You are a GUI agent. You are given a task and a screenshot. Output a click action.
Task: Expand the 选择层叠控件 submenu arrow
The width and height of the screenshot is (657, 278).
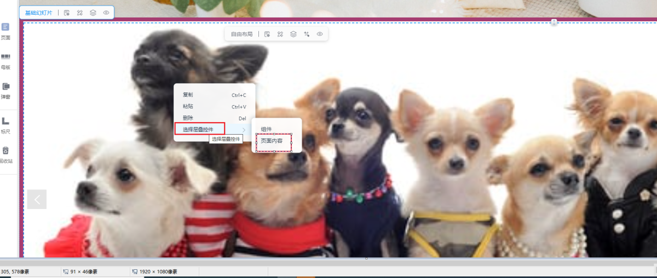tap(244, 130)
